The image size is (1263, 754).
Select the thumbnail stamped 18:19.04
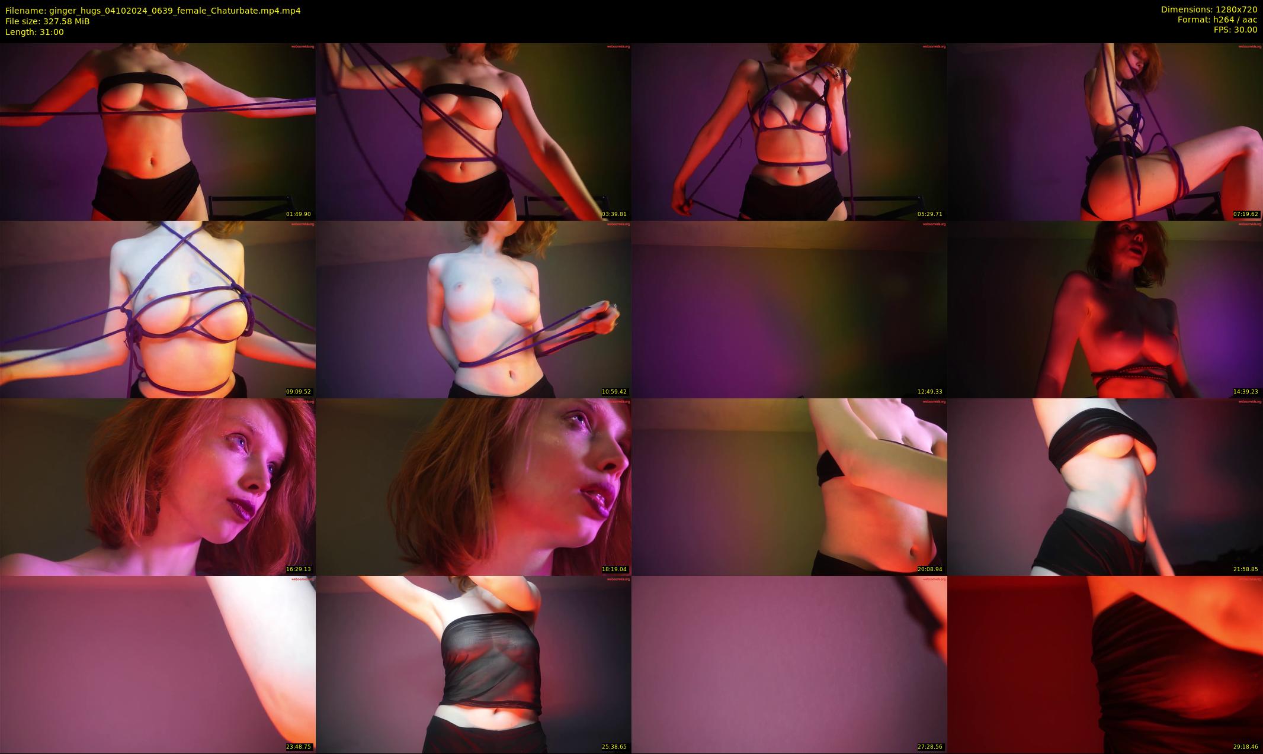pos(473,486)
